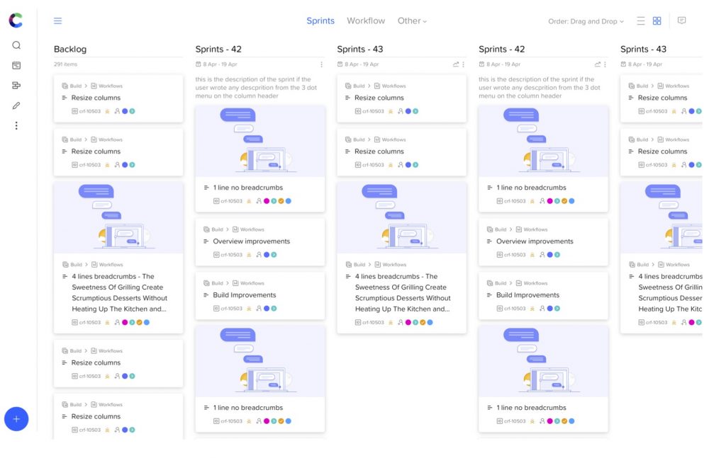Select the Sprints tab
The height and width of the screenshot is (458, 726).
pyautogui.click(x=320, y=21)
